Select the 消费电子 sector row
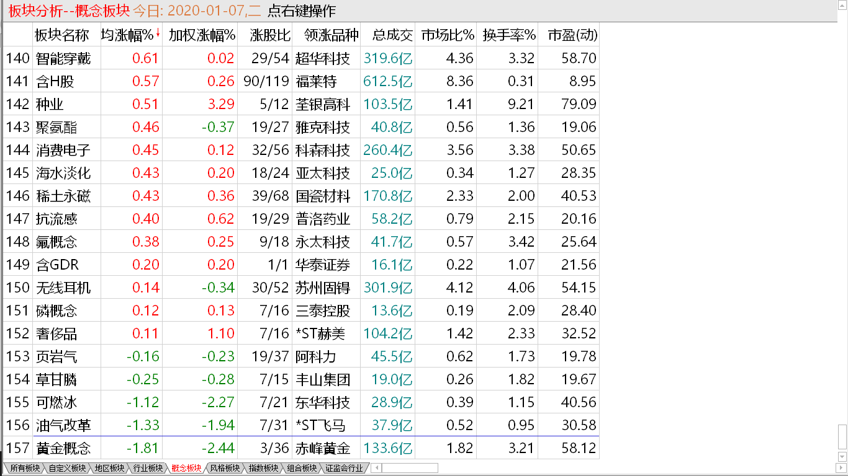Screen dimensions: 848x476 click(301, 150)
